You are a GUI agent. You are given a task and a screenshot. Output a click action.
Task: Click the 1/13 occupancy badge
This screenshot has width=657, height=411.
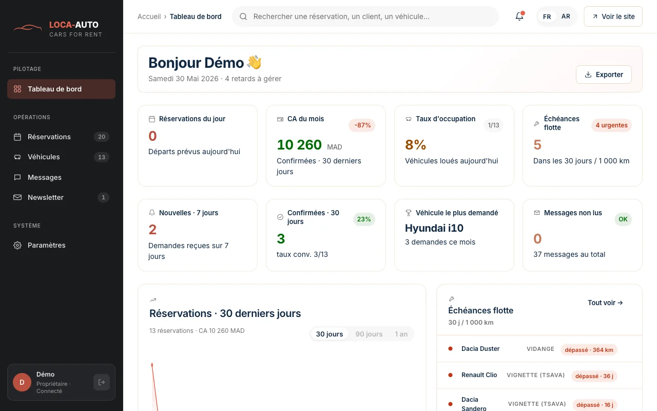[x=494, y=125]
